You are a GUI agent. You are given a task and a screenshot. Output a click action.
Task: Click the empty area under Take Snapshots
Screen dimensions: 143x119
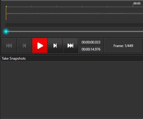pyautogui.click(x=72, y=90)
